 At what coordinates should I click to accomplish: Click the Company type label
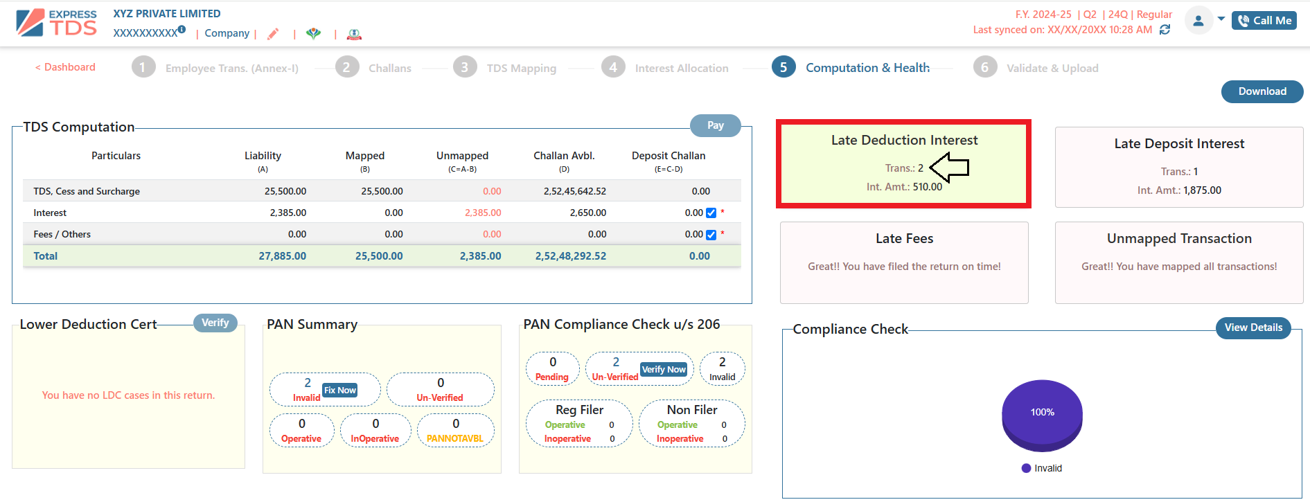(227, 33)
